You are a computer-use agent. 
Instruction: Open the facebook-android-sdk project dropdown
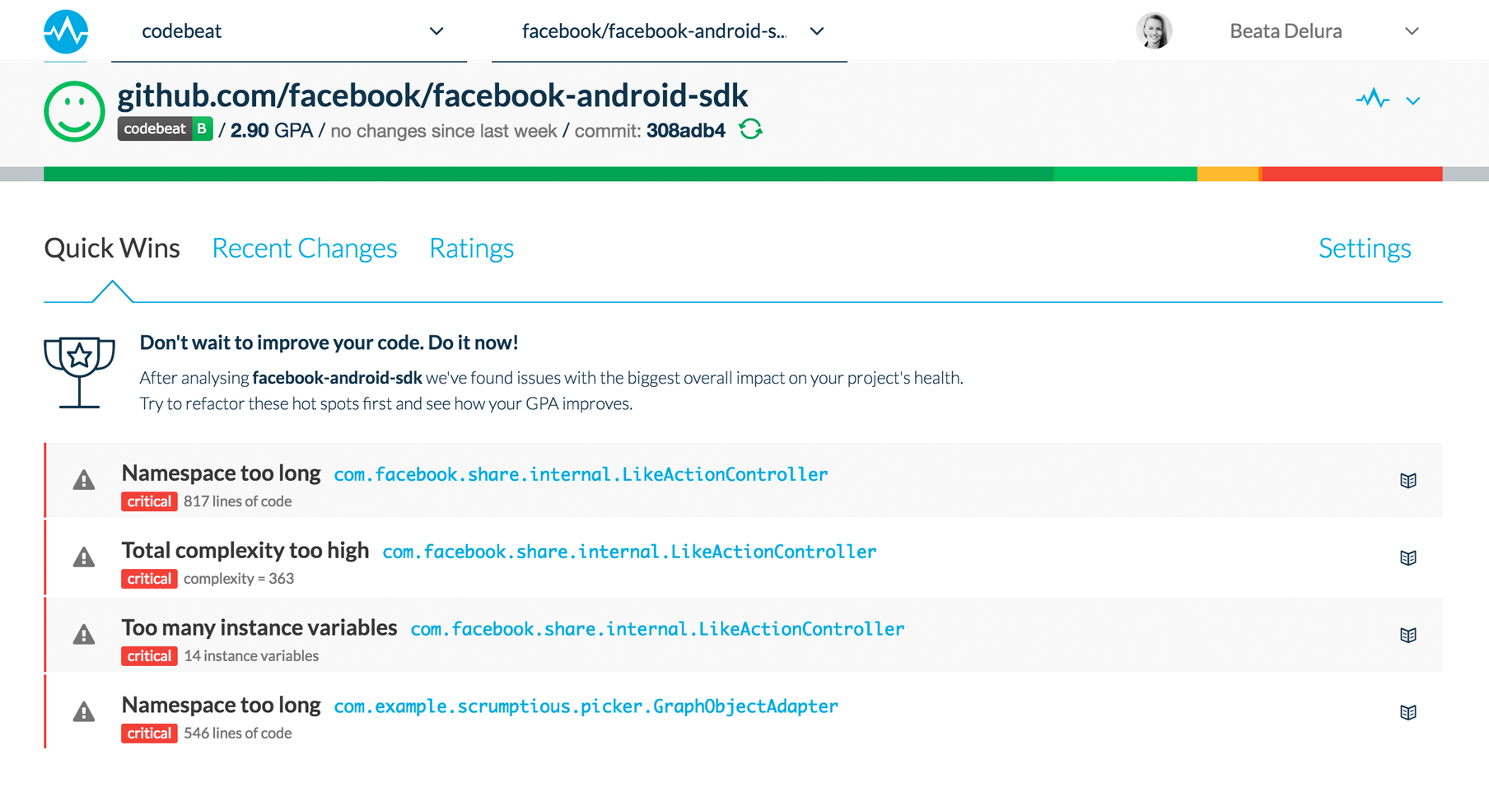tap(816, 31)
